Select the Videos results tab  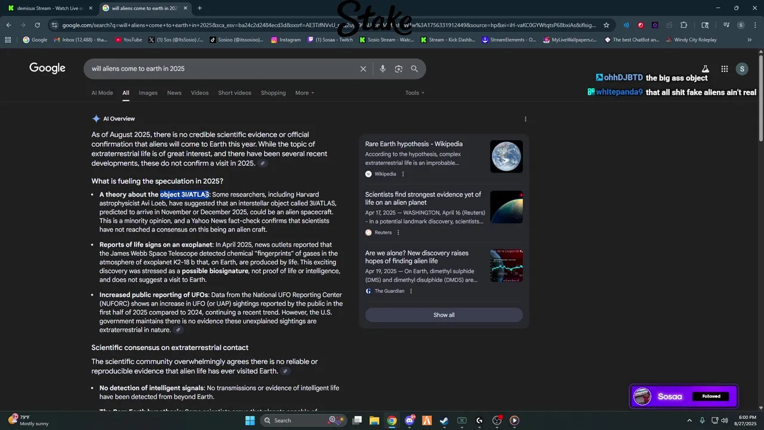(200, 93)
